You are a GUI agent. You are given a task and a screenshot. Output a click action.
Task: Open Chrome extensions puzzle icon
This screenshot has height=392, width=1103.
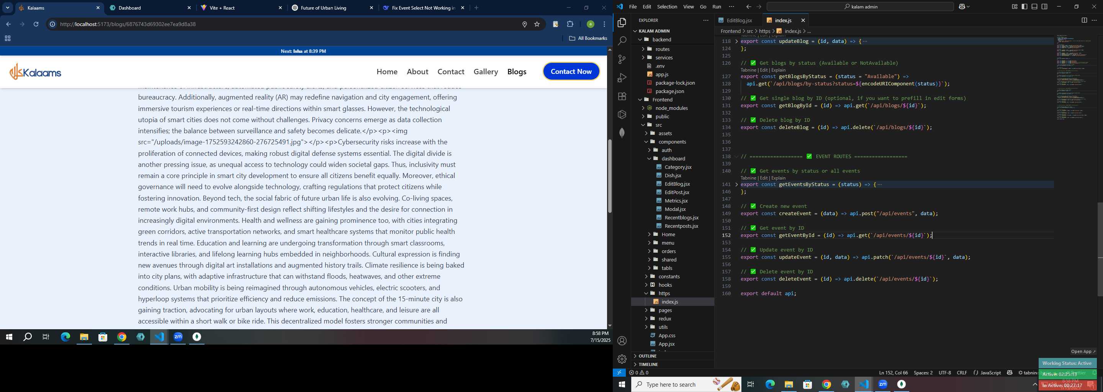pos(570,24)
